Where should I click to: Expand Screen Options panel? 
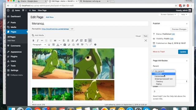pos(168,14)
